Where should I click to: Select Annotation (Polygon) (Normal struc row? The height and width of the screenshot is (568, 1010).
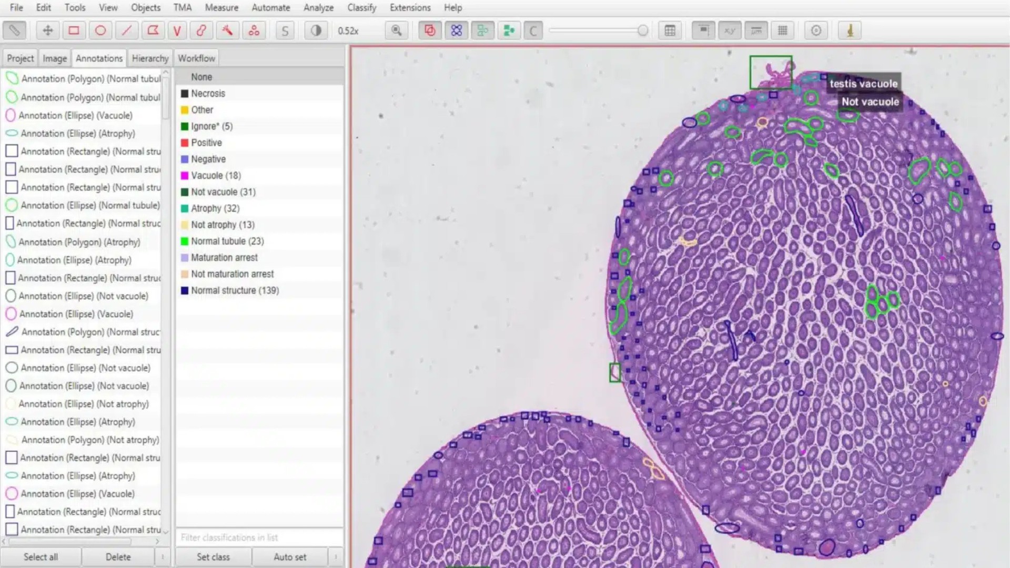coord(82,332)
